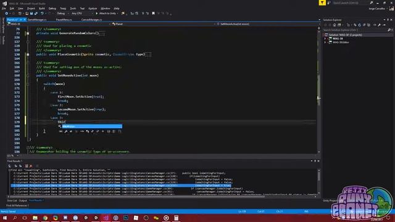Open the Help menu
This screenshot has width=395, height=222.
click(x=117, y=8)
